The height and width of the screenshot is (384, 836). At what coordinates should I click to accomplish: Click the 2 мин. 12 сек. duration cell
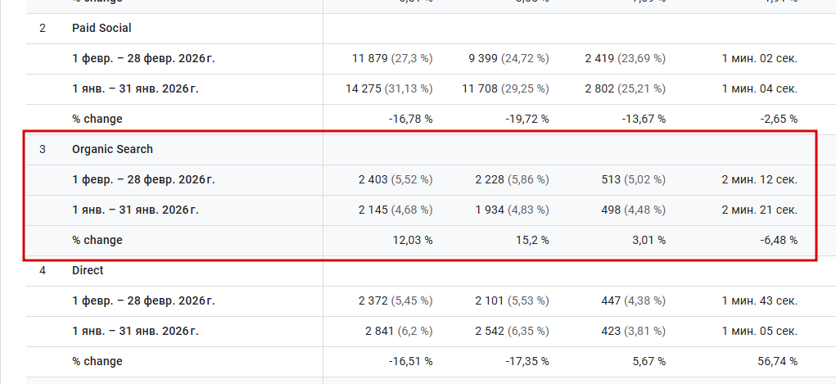[759, 179]
